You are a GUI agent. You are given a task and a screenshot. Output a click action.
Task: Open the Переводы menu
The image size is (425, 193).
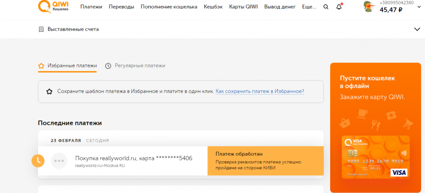(x=122, y=7)
